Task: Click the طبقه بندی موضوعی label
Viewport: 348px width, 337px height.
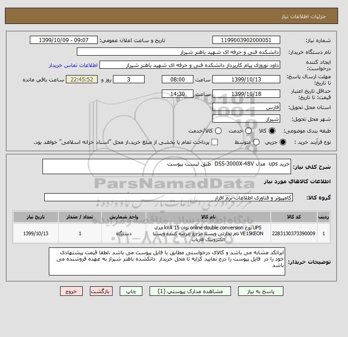Action: (x=307, y=131)
